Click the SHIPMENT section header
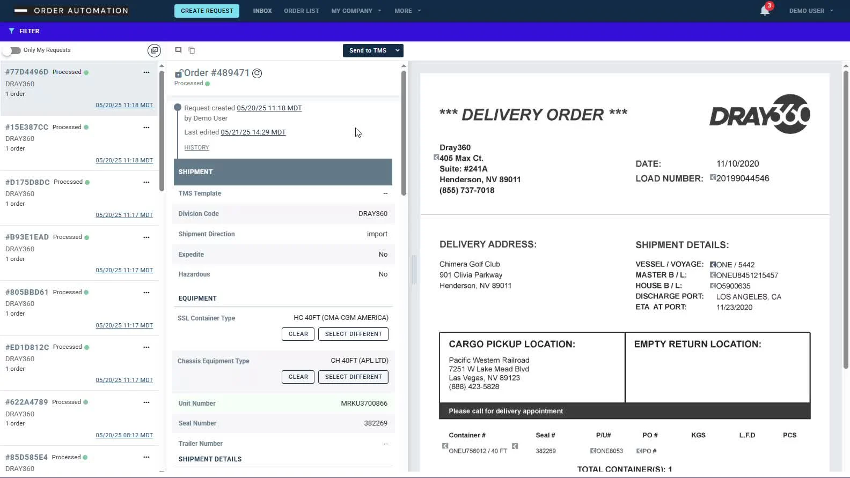This screenshot has height=478, width=850. (x=283, y=172)
